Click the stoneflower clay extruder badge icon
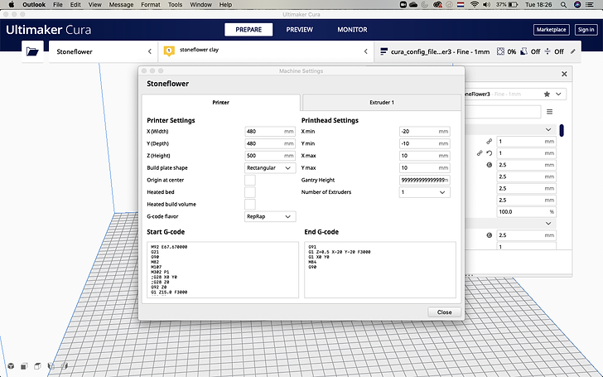The width and height of the screenshot is (603, 377). 169,51
